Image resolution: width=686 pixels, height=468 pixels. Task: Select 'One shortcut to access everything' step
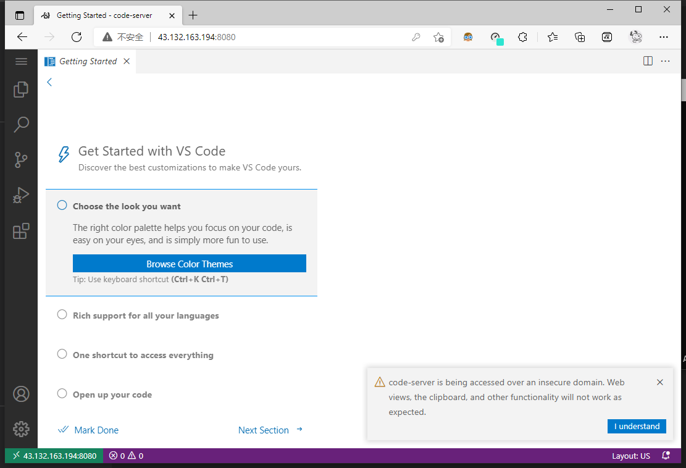143,355
